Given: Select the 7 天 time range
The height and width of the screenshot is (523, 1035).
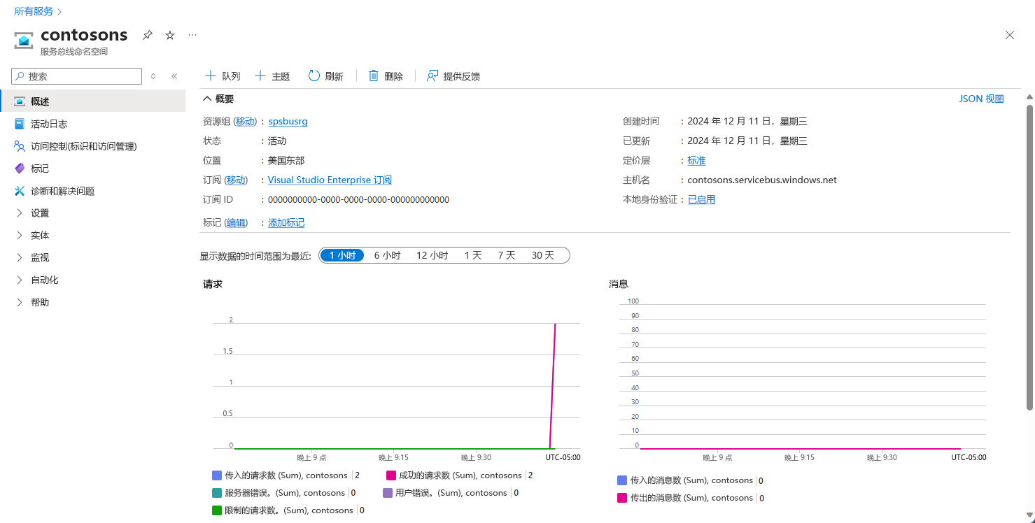Looking at the screenshot, I should coord(507,255).
